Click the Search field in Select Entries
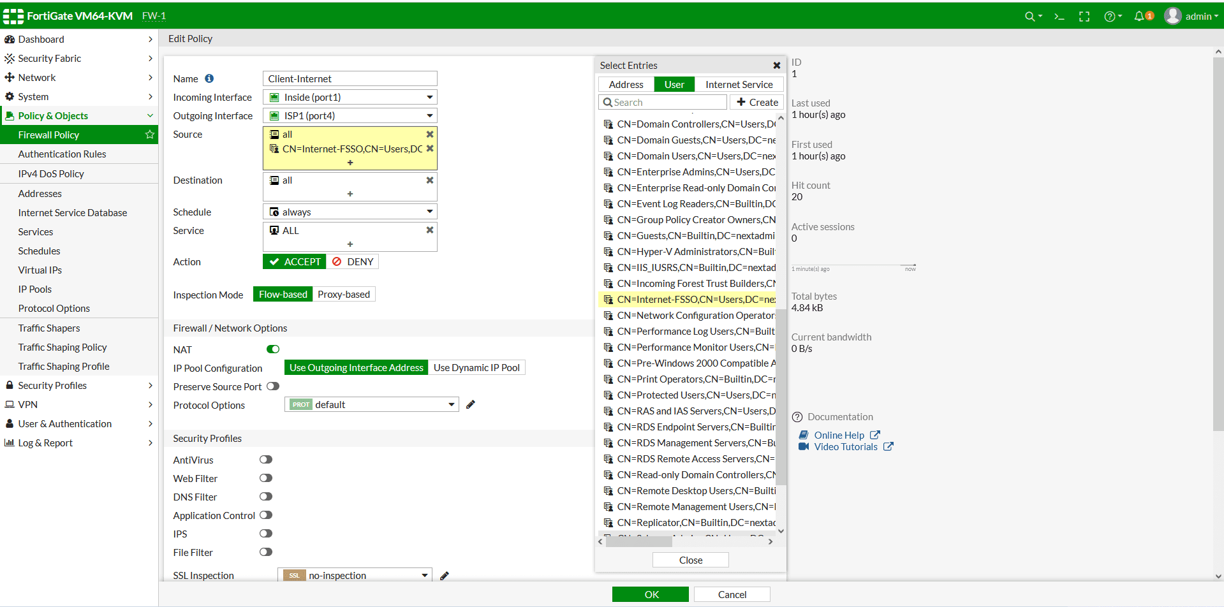The image size is (1224, 607). [663, 102]
